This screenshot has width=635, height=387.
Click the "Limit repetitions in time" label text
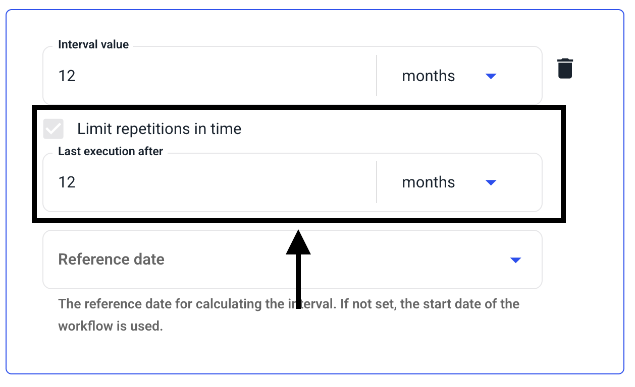pos(160,129)
